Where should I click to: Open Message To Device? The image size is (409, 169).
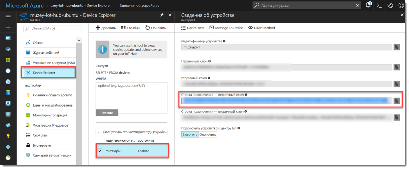tap(226, 28)
